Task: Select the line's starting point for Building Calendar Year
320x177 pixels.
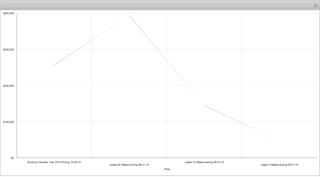Action: click(54, 65)
